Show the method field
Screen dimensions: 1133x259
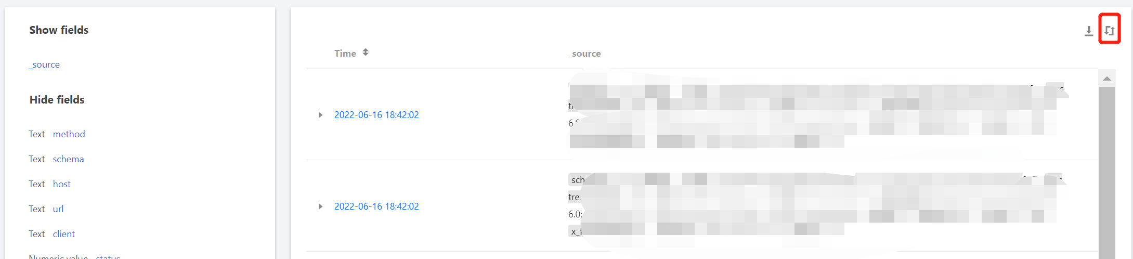[x=69, y=134]
